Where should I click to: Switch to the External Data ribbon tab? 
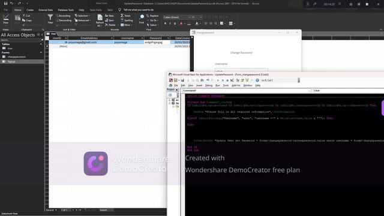[x=46, y=10]
